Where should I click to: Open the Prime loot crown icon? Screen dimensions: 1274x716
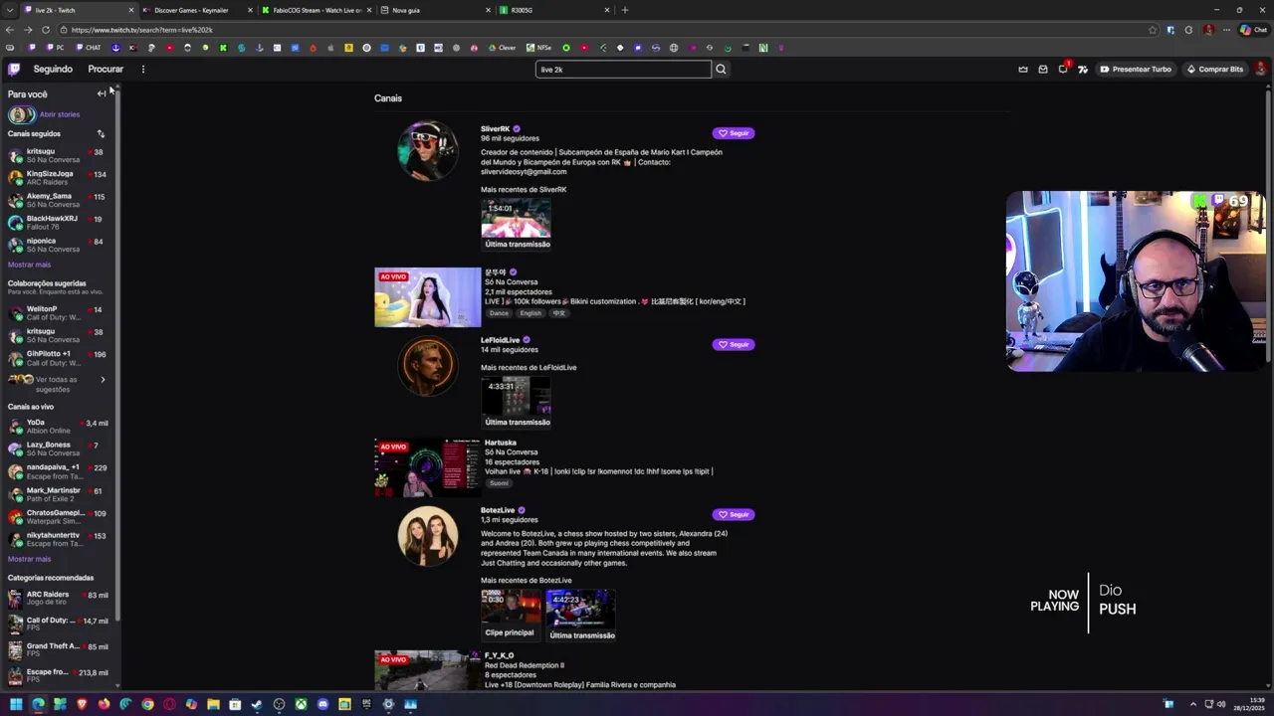click(1023, 69)
